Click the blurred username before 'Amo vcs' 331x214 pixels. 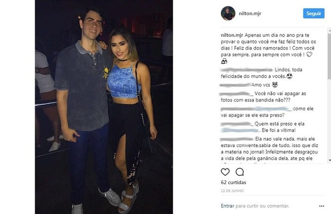click(x=235, y=85)
